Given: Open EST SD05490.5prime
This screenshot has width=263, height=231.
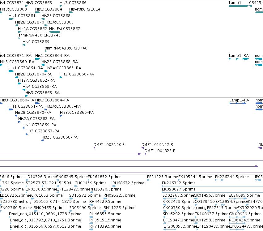Looking at the screenshot, I should point(85,208).
